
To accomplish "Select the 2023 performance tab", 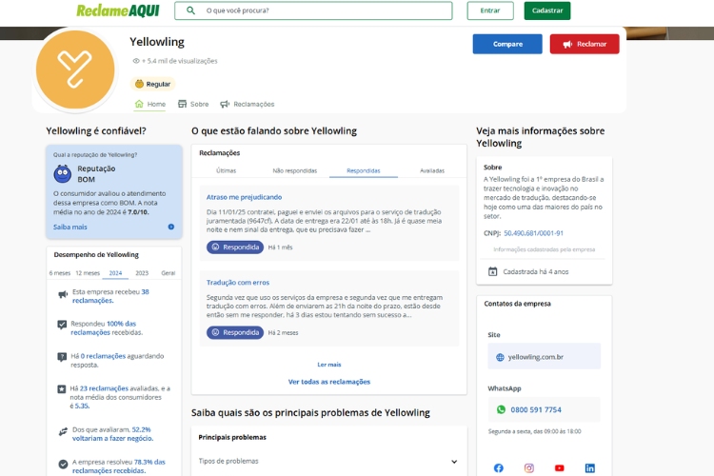I will [x=142, y=273].
